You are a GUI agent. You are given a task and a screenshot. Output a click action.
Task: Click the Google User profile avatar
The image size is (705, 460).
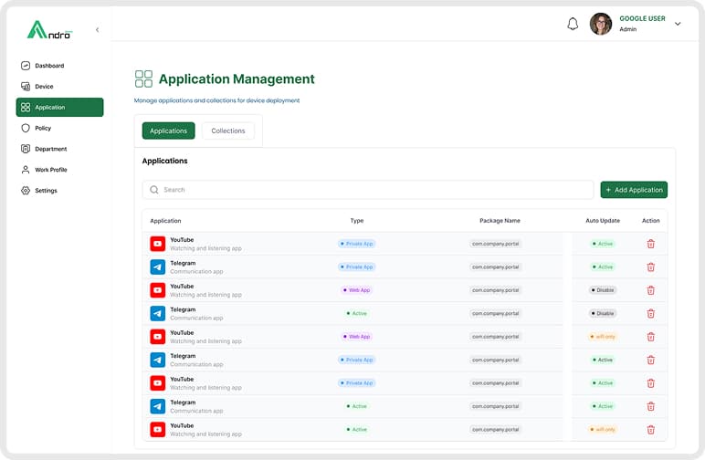(x=601, y=24)
